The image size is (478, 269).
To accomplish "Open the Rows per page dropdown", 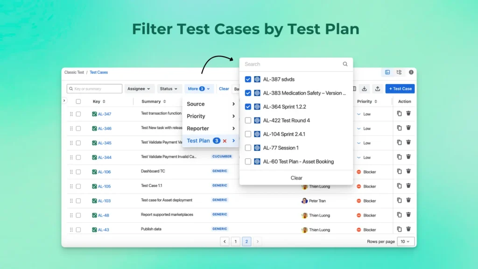I will point(405,241).
